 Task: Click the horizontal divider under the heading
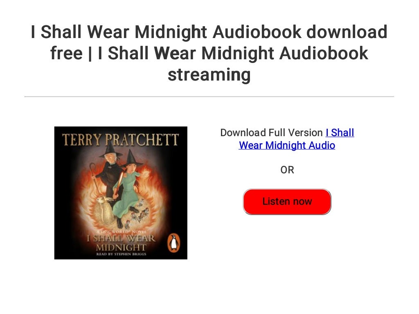[209, 96]
